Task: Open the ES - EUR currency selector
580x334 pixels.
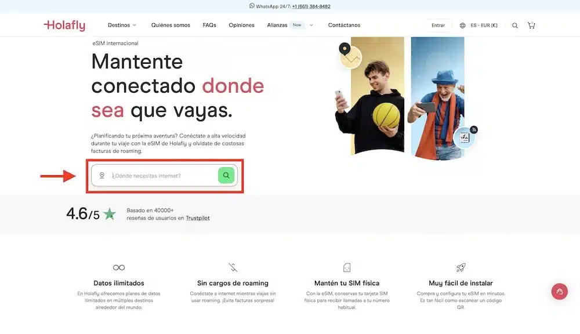Action: click(485, 25)
